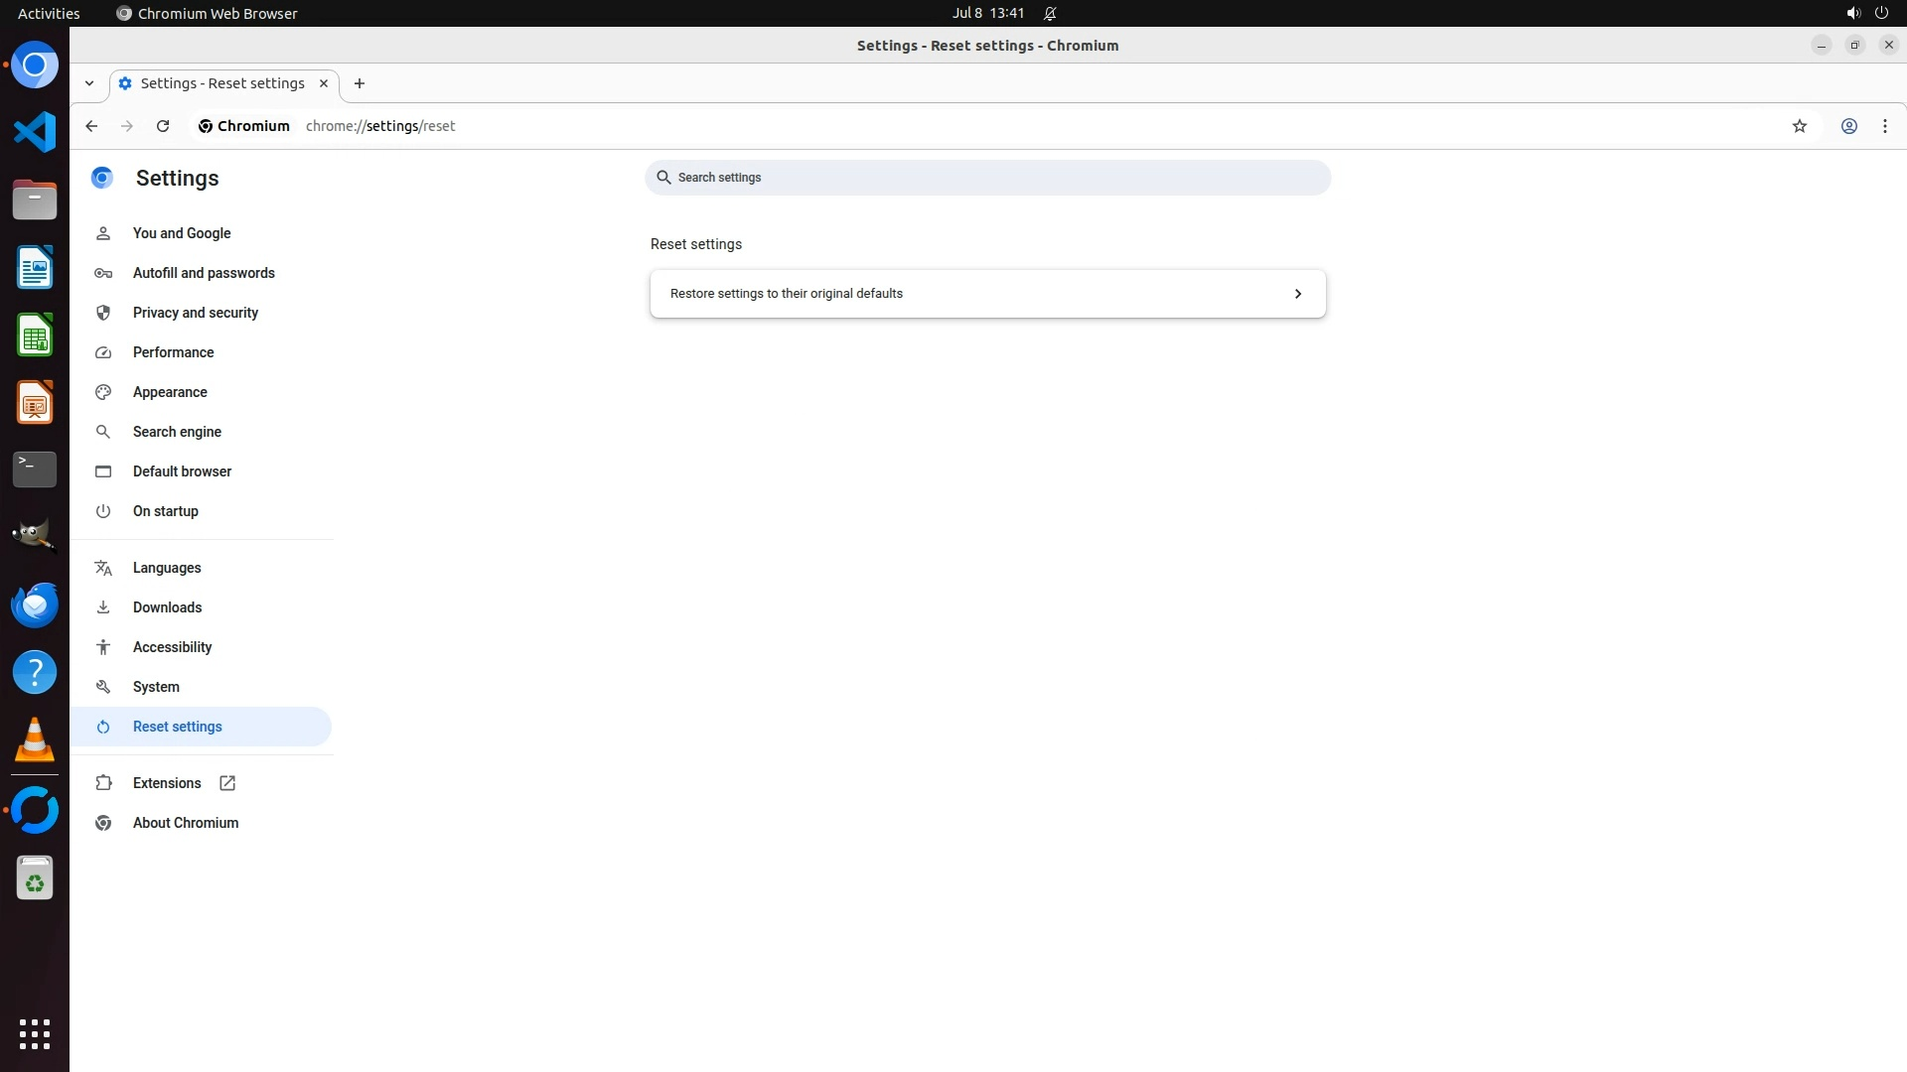Open Privacy and security settings
1907x1072 pixels.
(x=195, y=313)
